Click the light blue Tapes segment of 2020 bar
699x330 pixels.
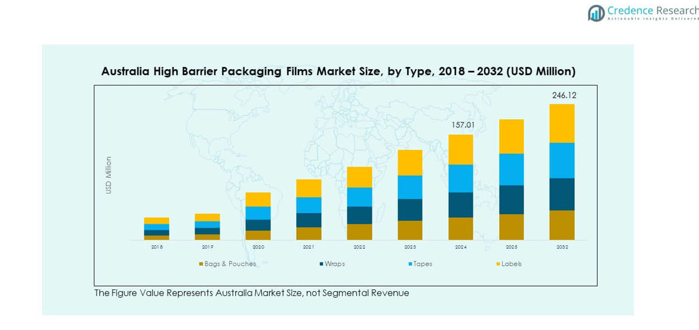pos(258,213)
